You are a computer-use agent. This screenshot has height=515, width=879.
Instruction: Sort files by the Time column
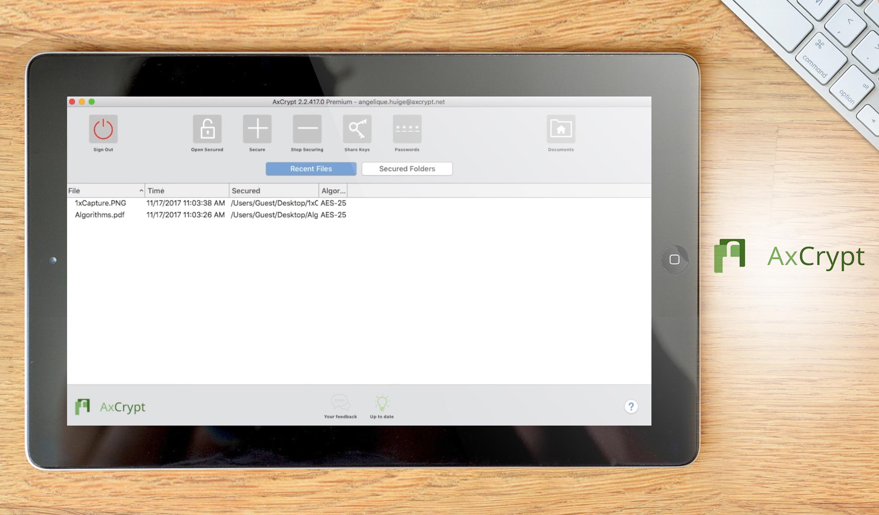pos(186,190)
